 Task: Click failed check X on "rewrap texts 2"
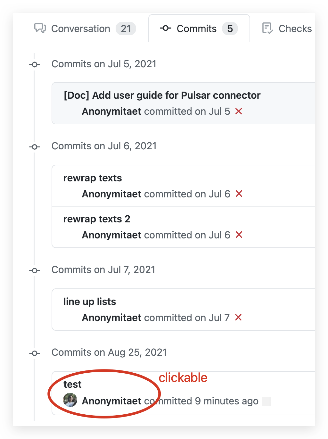click(239, 235)
